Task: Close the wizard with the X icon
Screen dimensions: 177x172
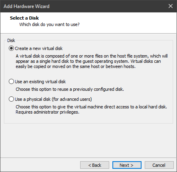Action: coord(171,6)
